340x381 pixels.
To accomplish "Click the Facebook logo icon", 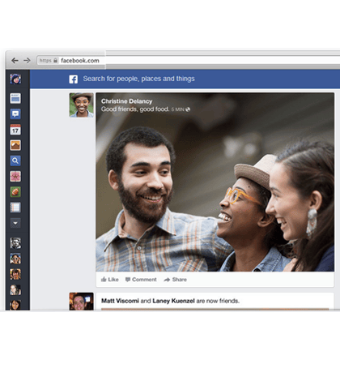I will (73, 79).
